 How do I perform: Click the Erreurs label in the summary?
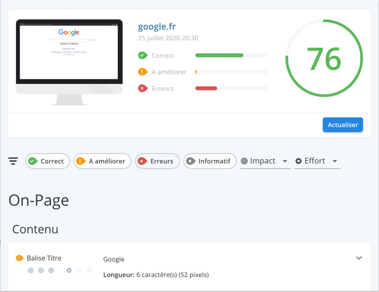(162, 89)
